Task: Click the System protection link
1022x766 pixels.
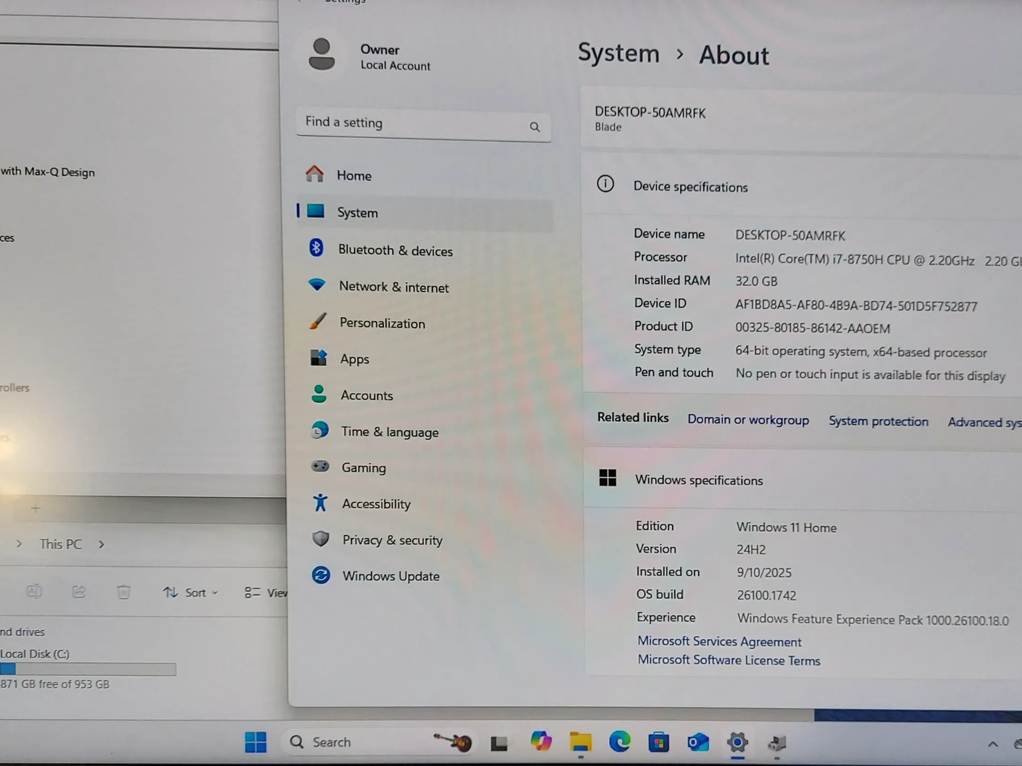Action: click(878, 421)
